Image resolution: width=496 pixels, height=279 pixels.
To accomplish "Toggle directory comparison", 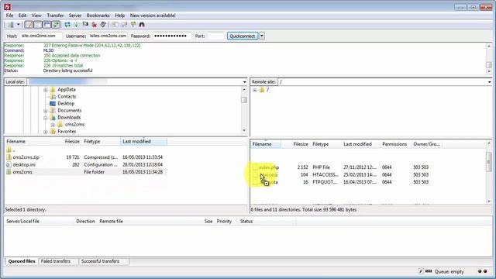I will click(124, 24).
